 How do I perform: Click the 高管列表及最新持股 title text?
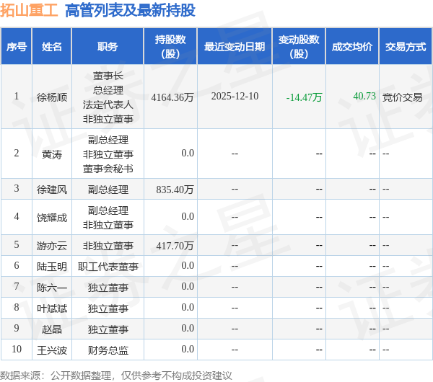point(130,11)
